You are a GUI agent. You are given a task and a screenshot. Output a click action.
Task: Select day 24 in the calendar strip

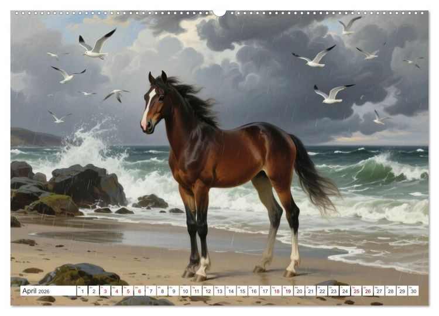pyautogui.click(x=345, y=290)
